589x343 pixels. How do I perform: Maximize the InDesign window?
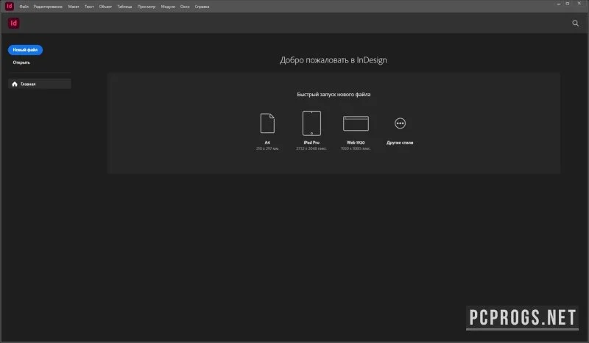[x=568, y=4]
